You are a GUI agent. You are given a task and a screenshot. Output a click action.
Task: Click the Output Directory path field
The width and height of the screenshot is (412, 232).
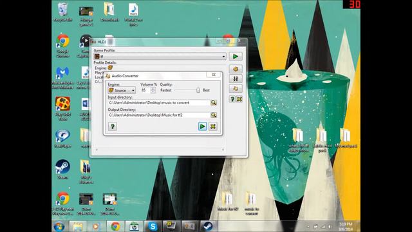point(159,115)
